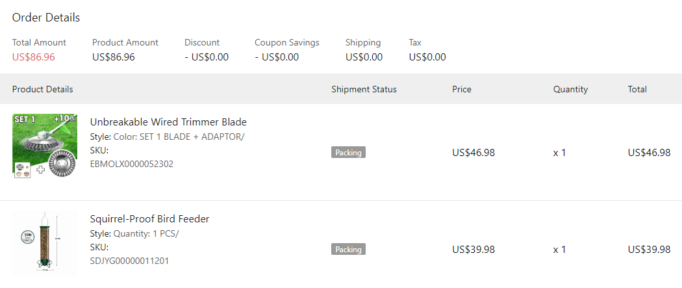
Task: Click the Unbreakable Wired Trimmer Blade title
Action: pyautogui.click(x=168, y=122)
